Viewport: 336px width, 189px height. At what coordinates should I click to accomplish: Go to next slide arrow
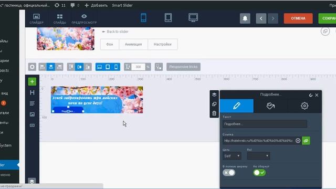click(273, 18)
